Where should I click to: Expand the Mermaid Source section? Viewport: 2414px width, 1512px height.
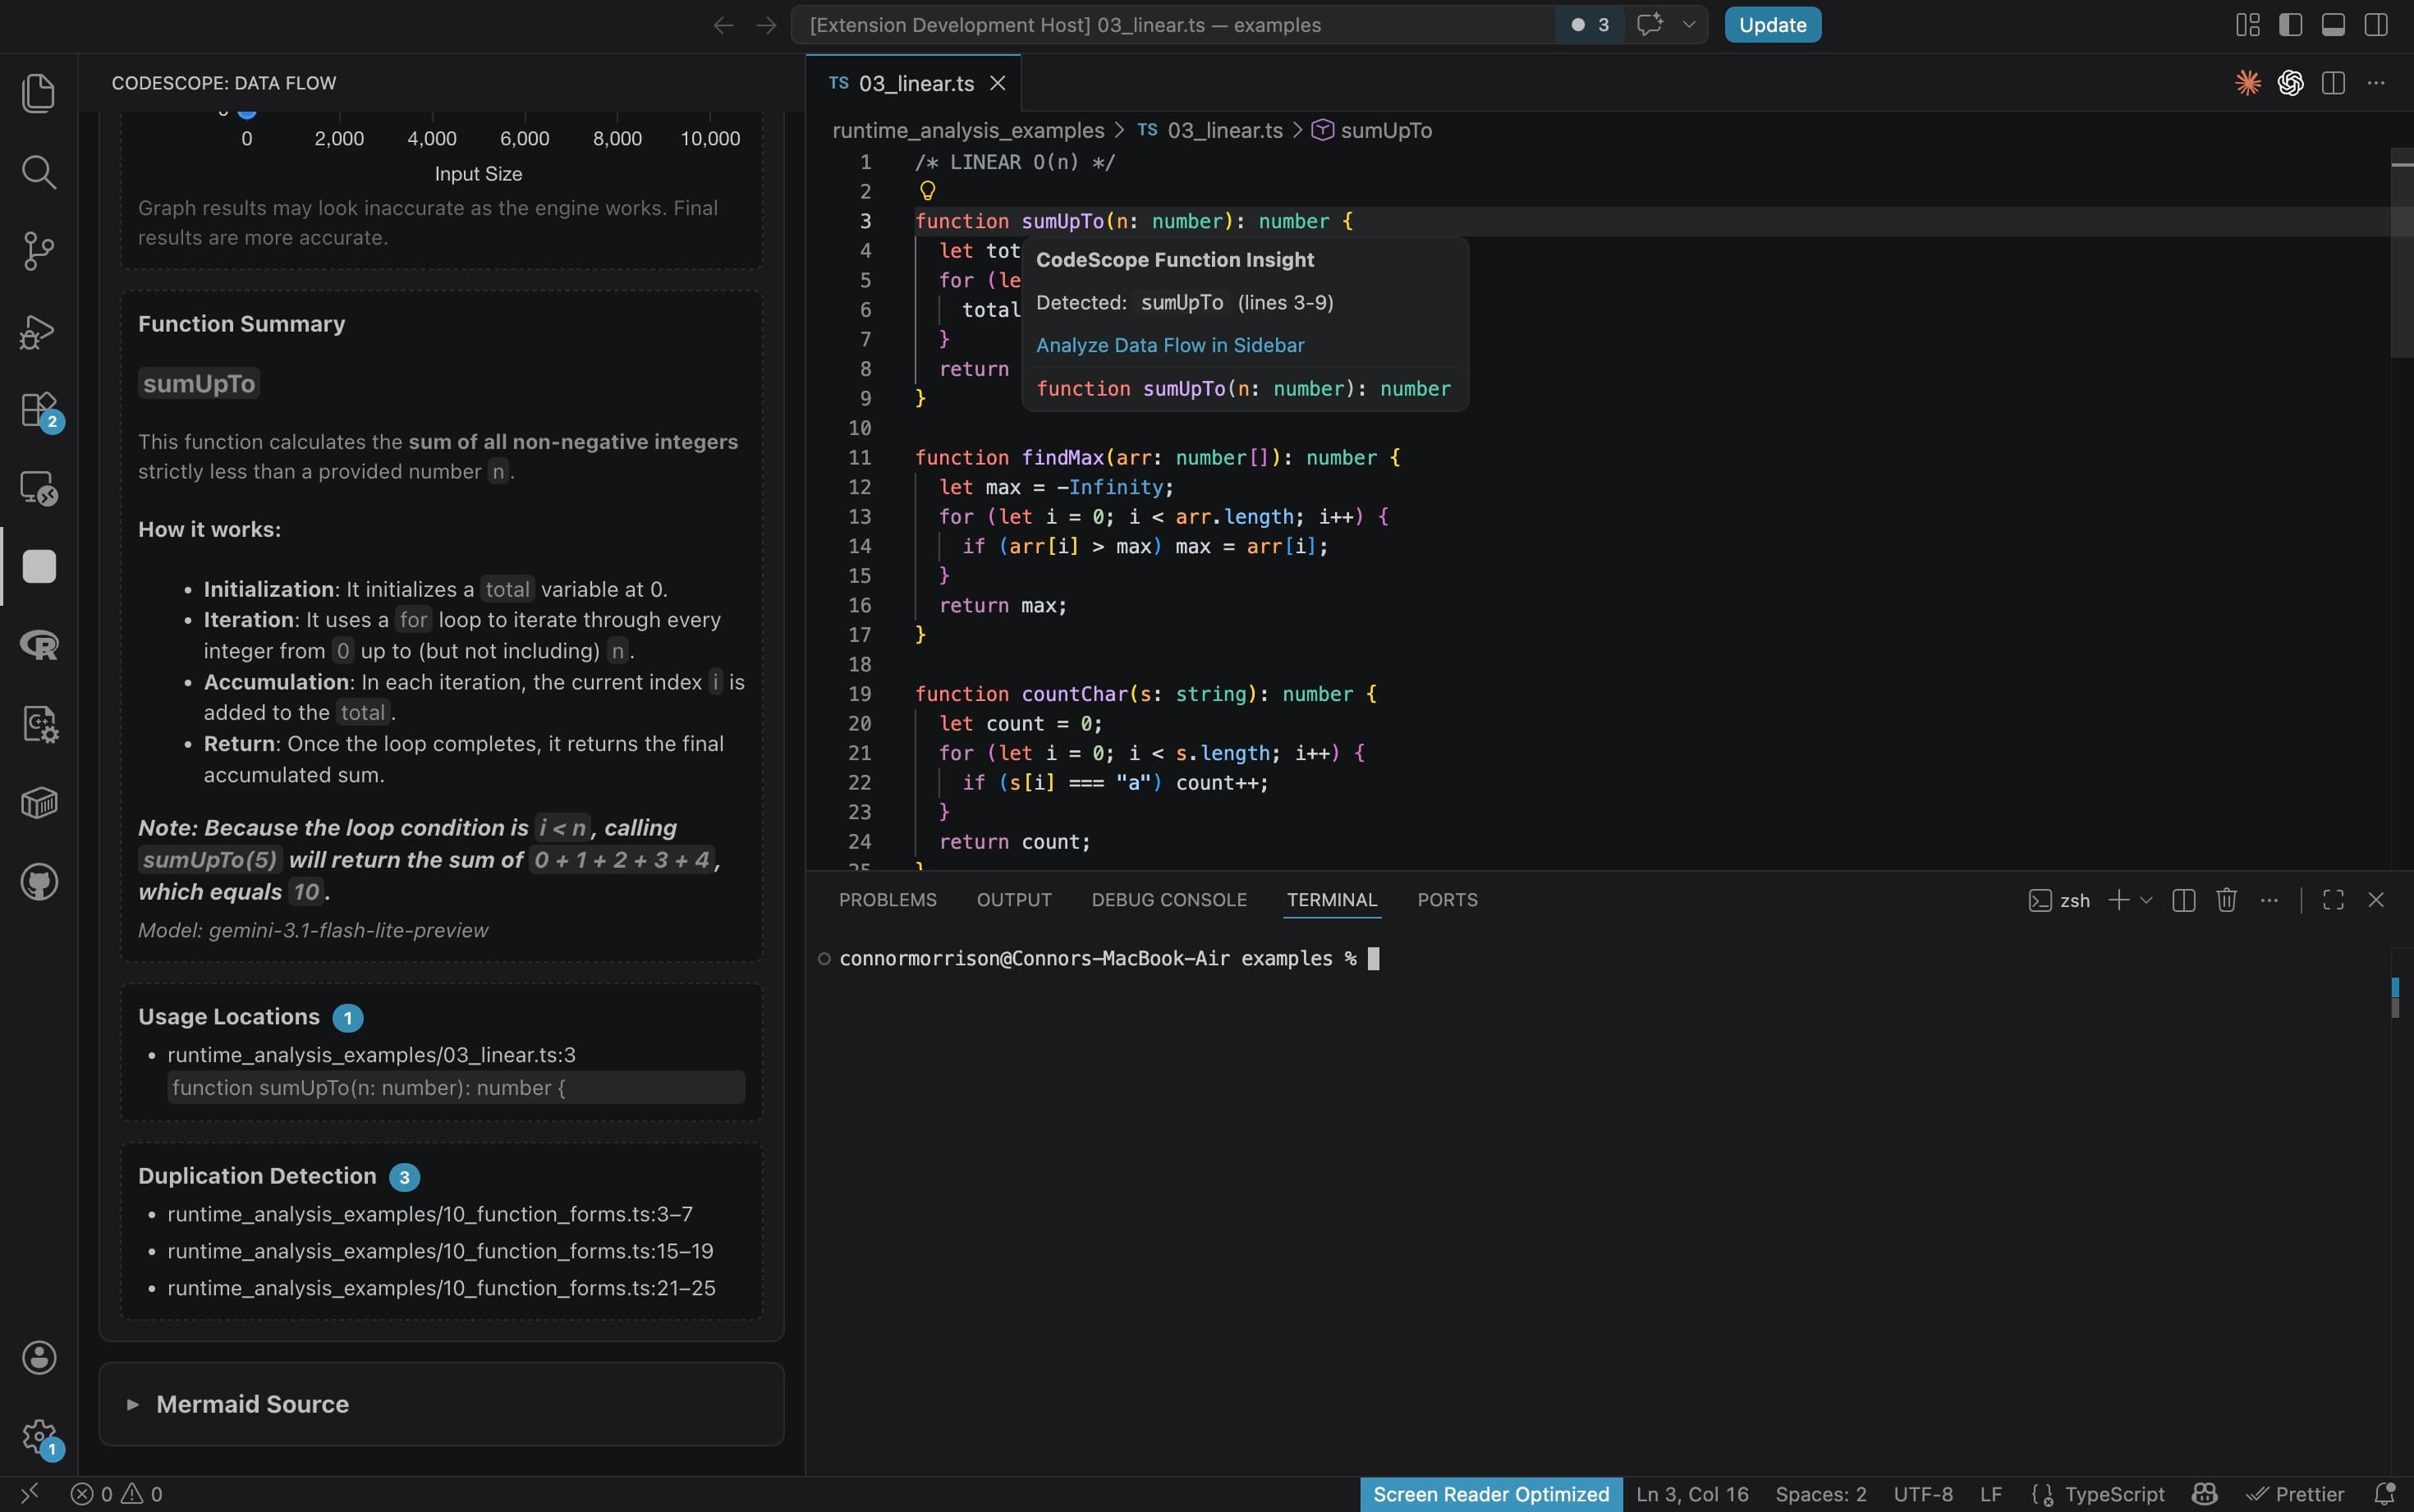(x=441, y=1404)
